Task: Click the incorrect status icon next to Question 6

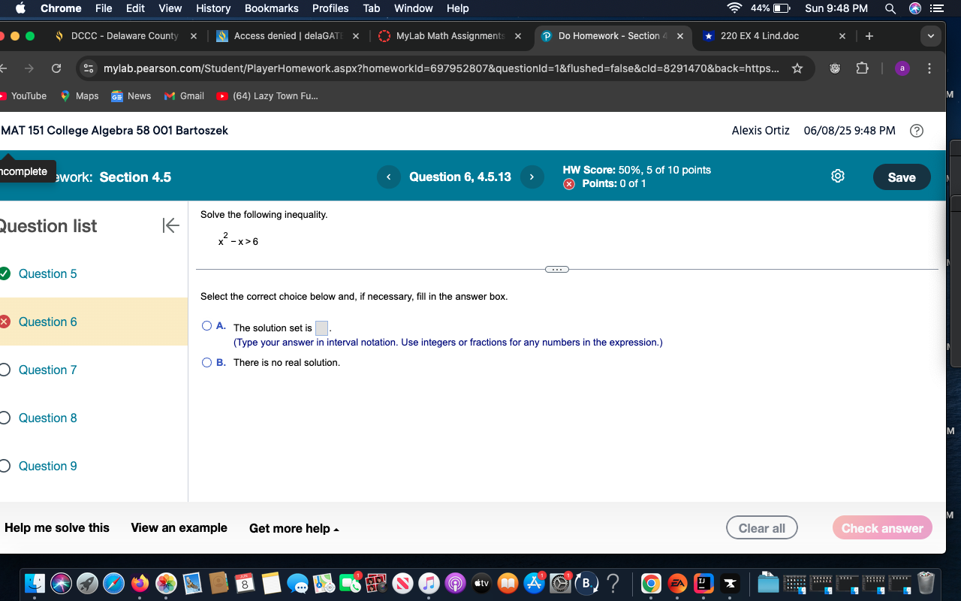Action: point(4,322)
